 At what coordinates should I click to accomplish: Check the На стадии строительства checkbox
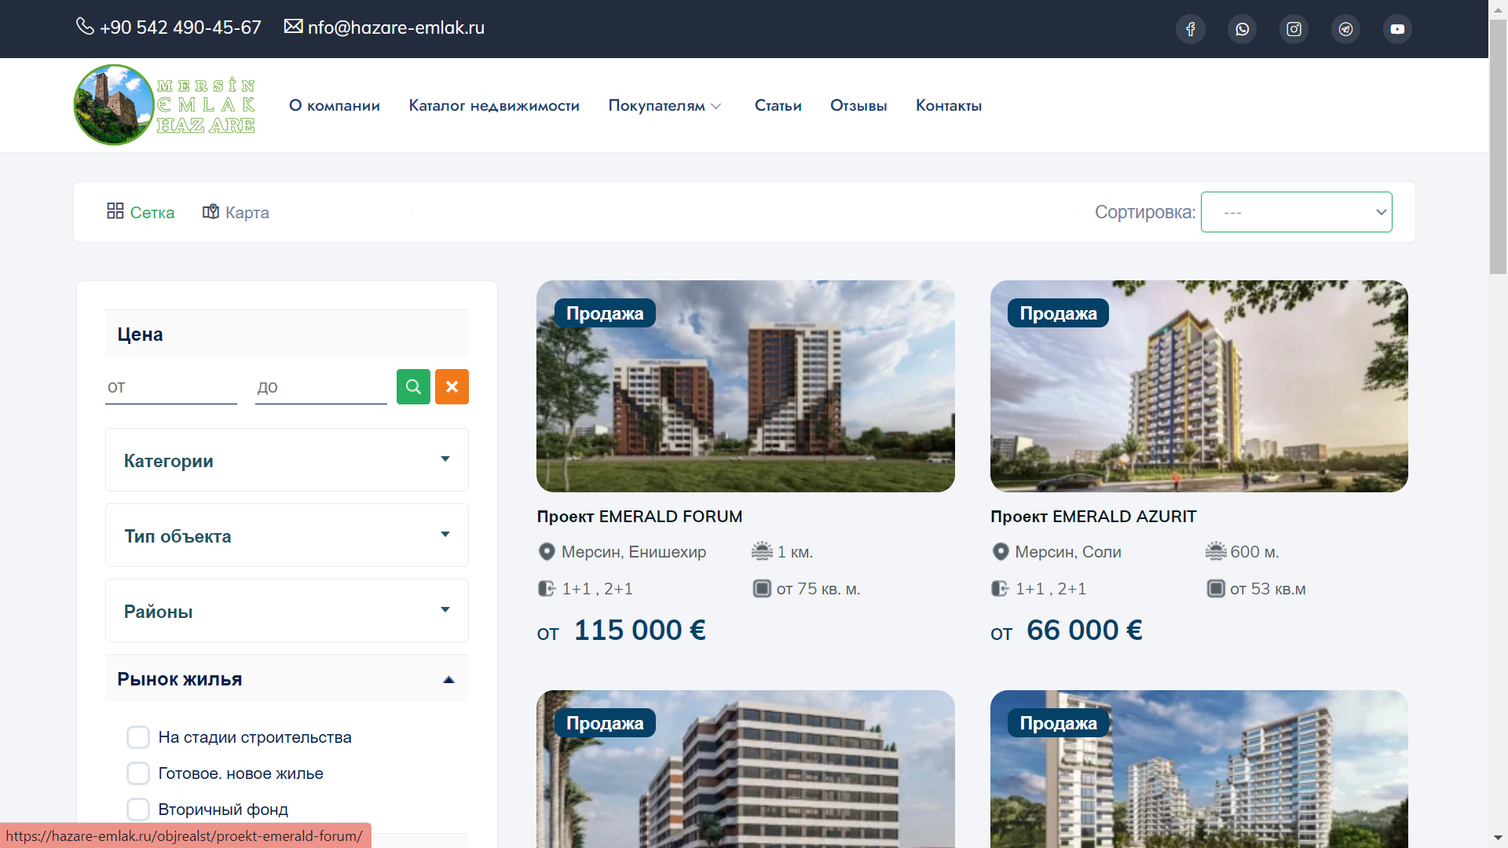click(x=138, y=737)
